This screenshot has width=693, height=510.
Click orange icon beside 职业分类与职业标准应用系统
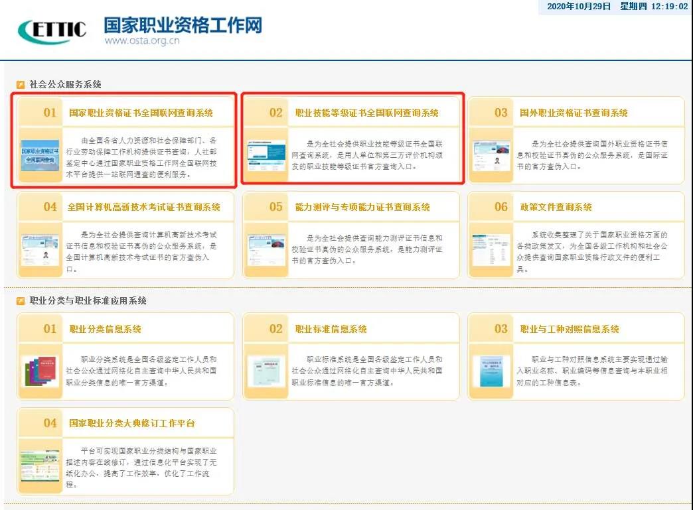click(x=21, y=300)
